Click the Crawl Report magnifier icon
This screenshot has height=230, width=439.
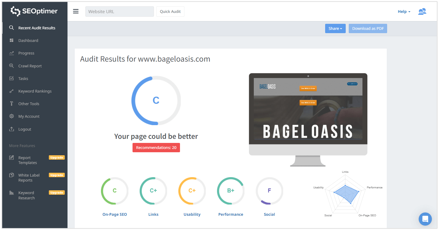tap(12, 66)
